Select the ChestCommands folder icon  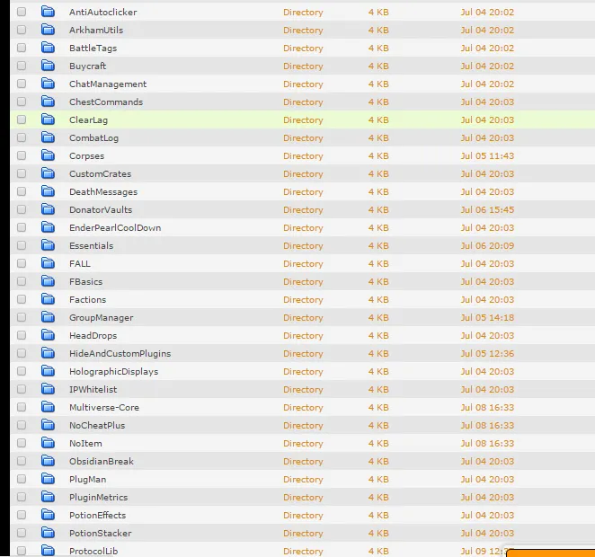click(x=48, y=102)
